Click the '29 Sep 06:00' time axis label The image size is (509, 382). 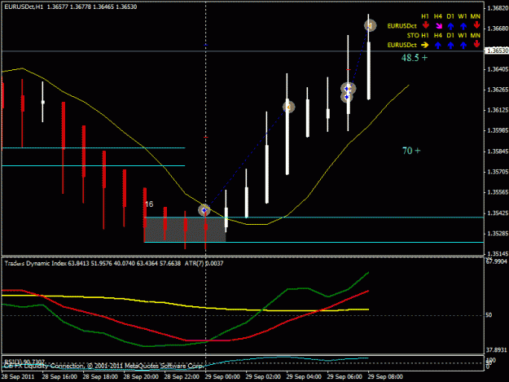tap(344, 377)
